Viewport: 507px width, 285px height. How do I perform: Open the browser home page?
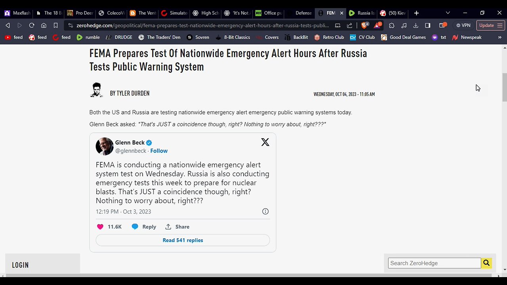click(44, 25)
